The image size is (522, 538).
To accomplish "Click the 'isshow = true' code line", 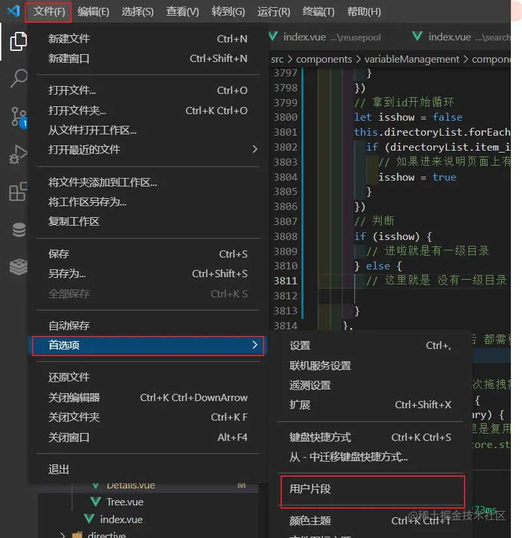I will click(x=417, y=177).
